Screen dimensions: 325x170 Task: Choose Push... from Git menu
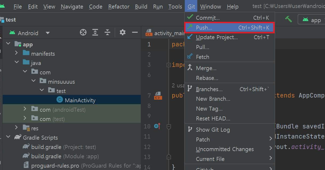click(x=230, y=27)
